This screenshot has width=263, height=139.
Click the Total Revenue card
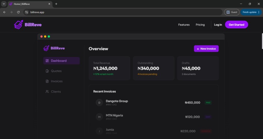click(x=109, y=68)
